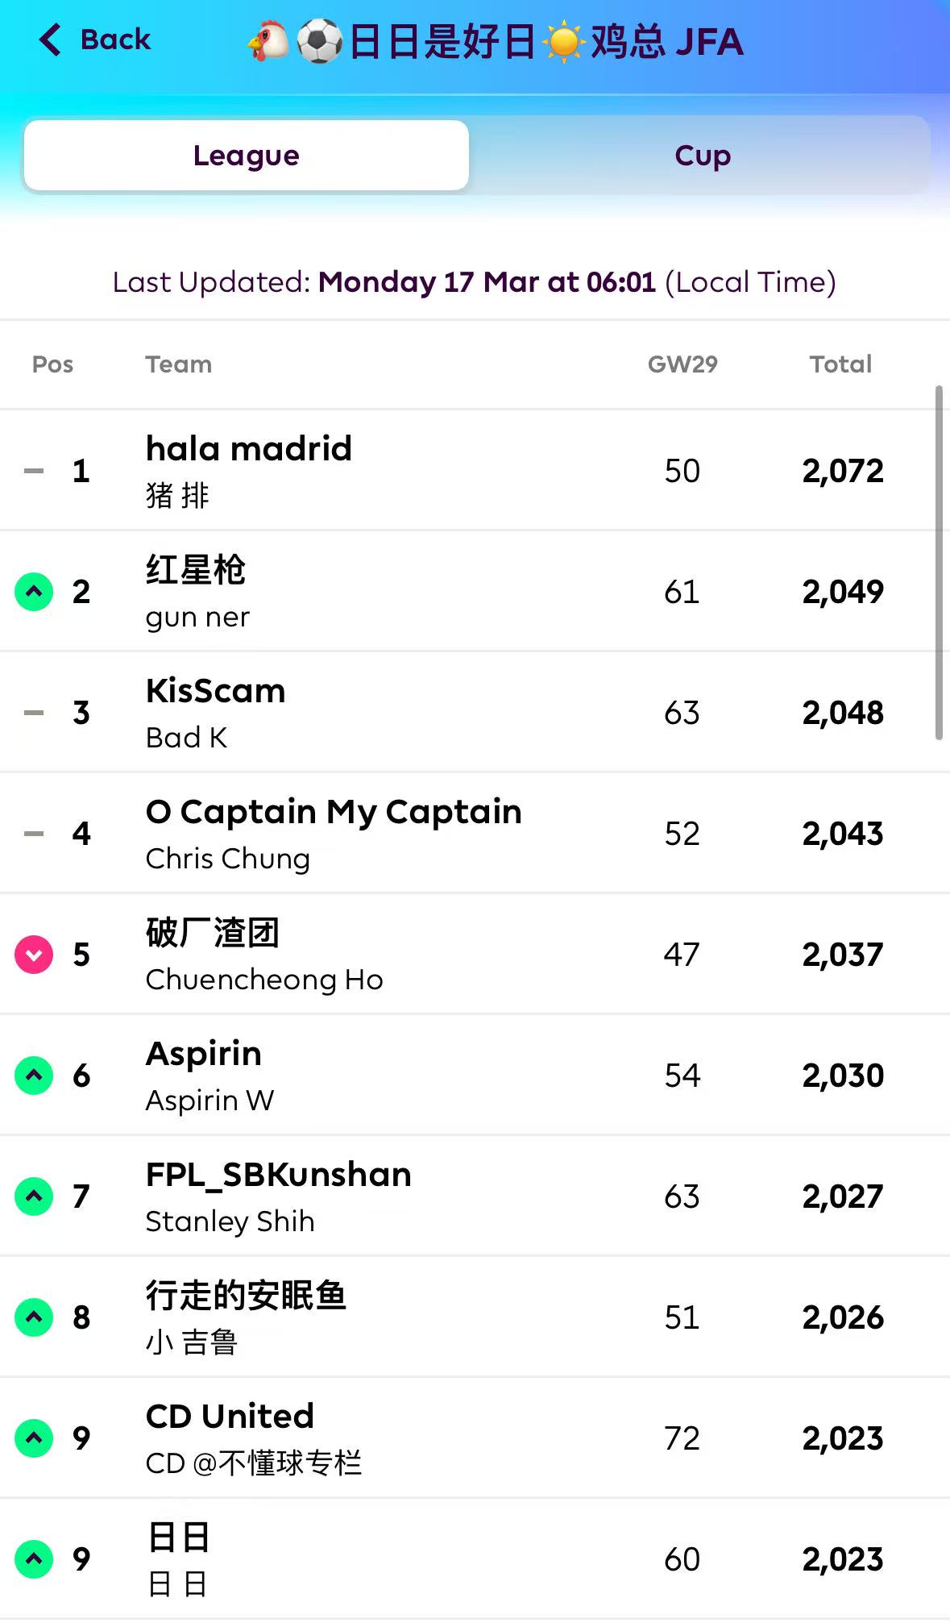Click green up arrow beside CD United

pyautogui.click(x=34, y=1438)
